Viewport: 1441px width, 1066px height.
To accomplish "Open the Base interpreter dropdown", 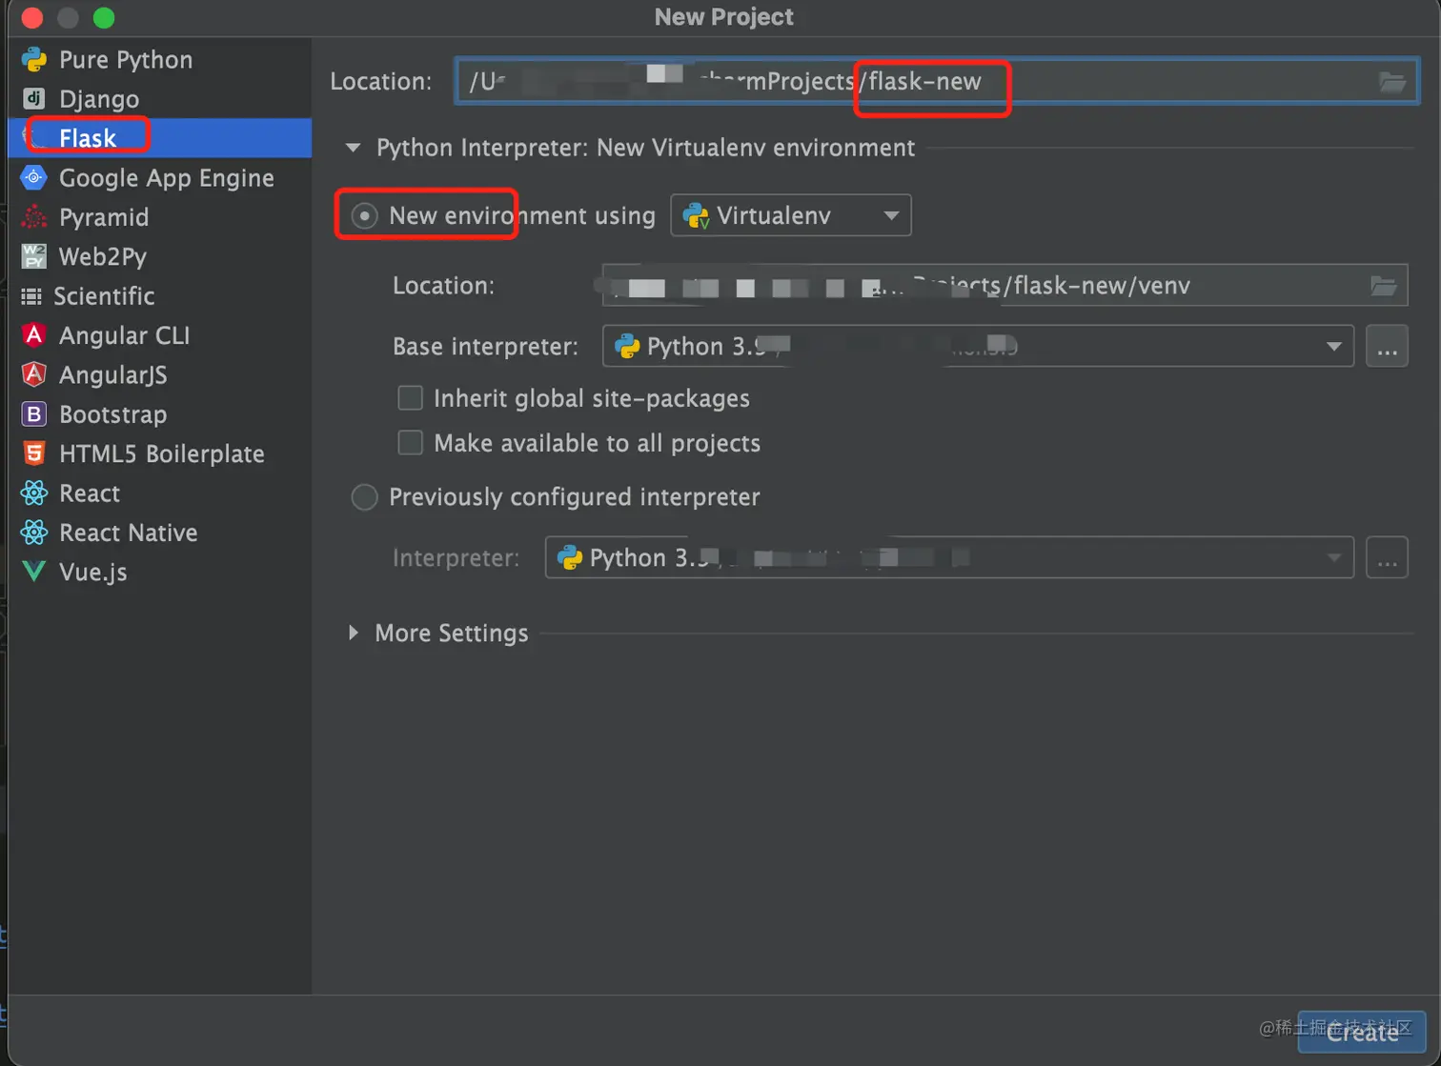I will (x=978, y=346).
